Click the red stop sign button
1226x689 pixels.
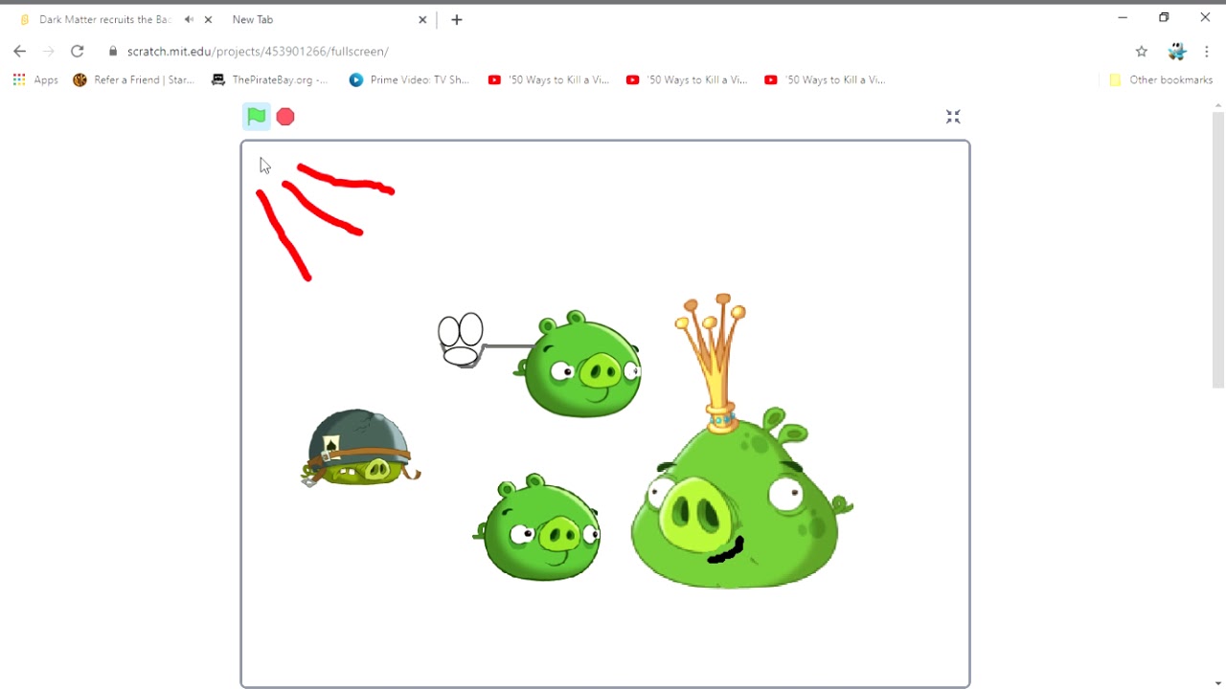tap(285, 117)
